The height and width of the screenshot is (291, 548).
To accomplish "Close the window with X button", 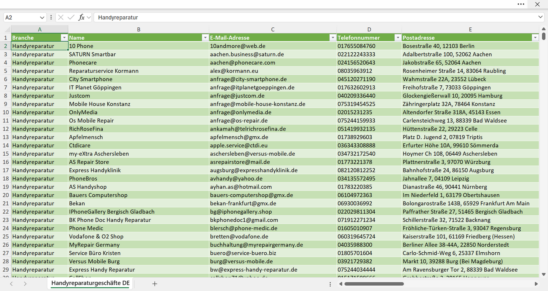I will (537, 4).
